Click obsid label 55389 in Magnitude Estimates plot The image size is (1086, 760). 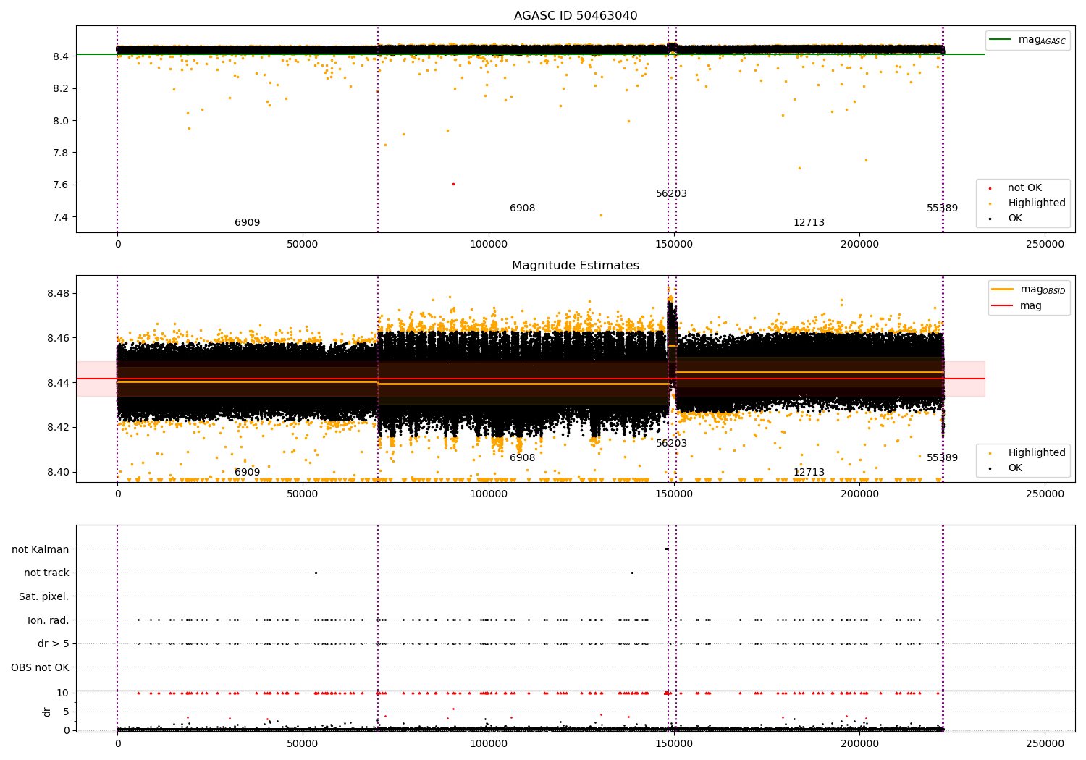pyautogui.click(x=942, y=458)
